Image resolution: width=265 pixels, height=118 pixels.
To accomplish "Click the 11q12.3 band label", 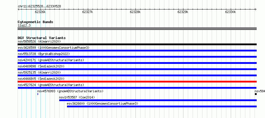I will pos(24,26).
